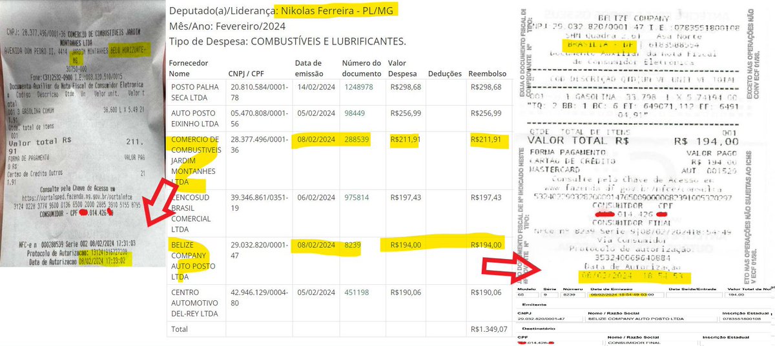Screen dimensions: 775x346
Task: Click emission date 06/02/2024
Action: click(x=315, y=197)
